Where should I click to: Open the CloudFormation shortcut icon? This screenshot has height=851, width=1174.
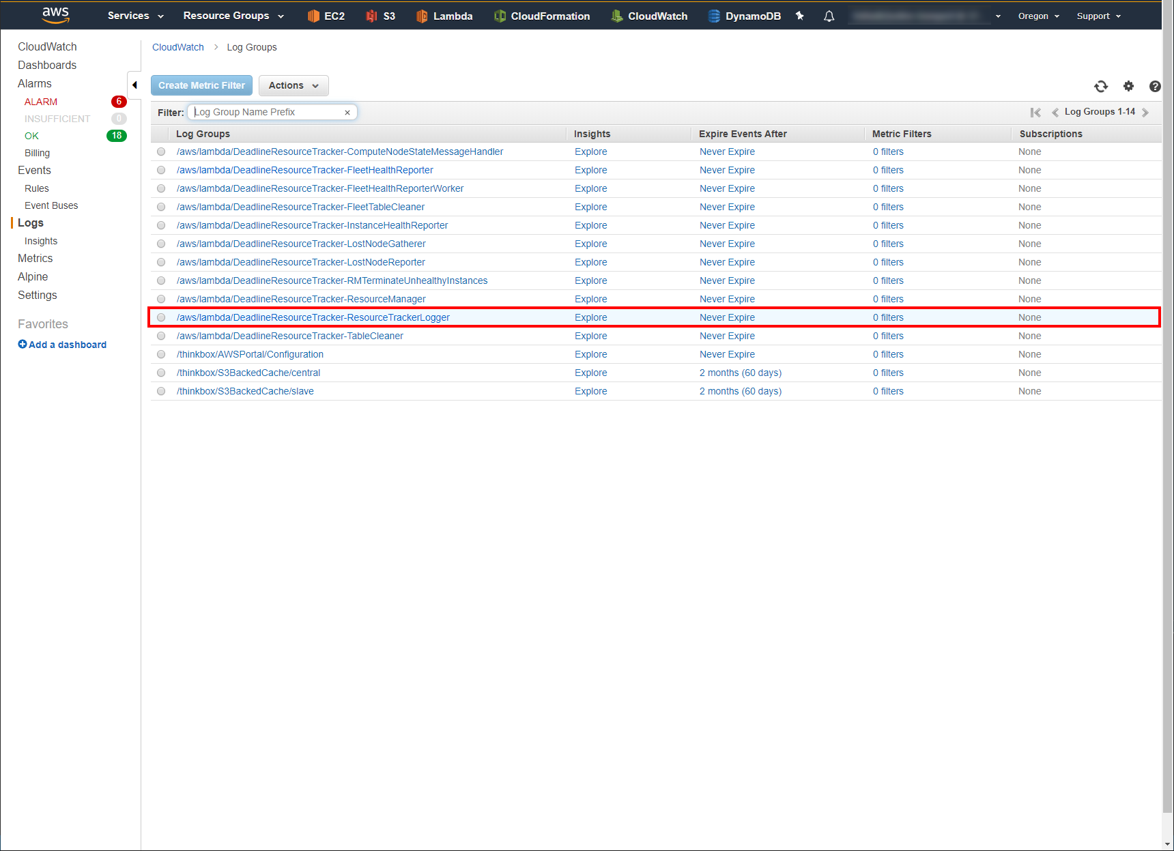500,16
